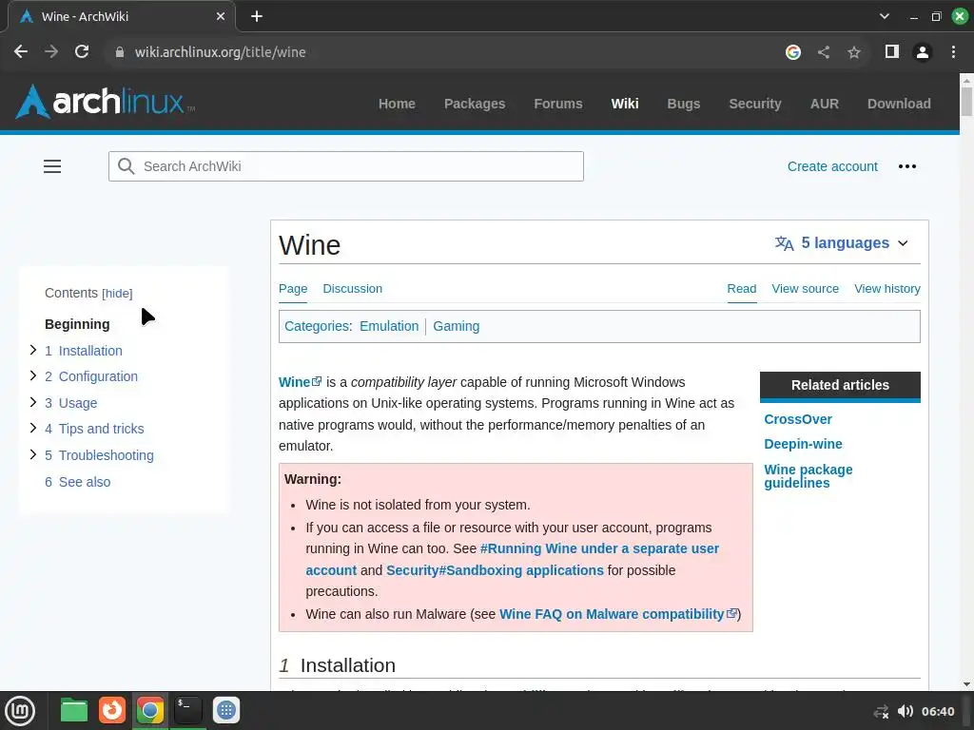
Task: Expand the Configuration contents section
Action: tap(33, 375)
